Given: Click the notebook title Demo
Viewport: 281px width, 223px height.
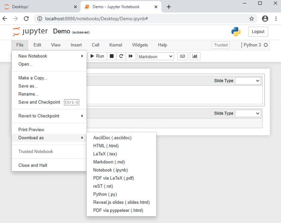Looking at the screenshot, I should 61,31.
